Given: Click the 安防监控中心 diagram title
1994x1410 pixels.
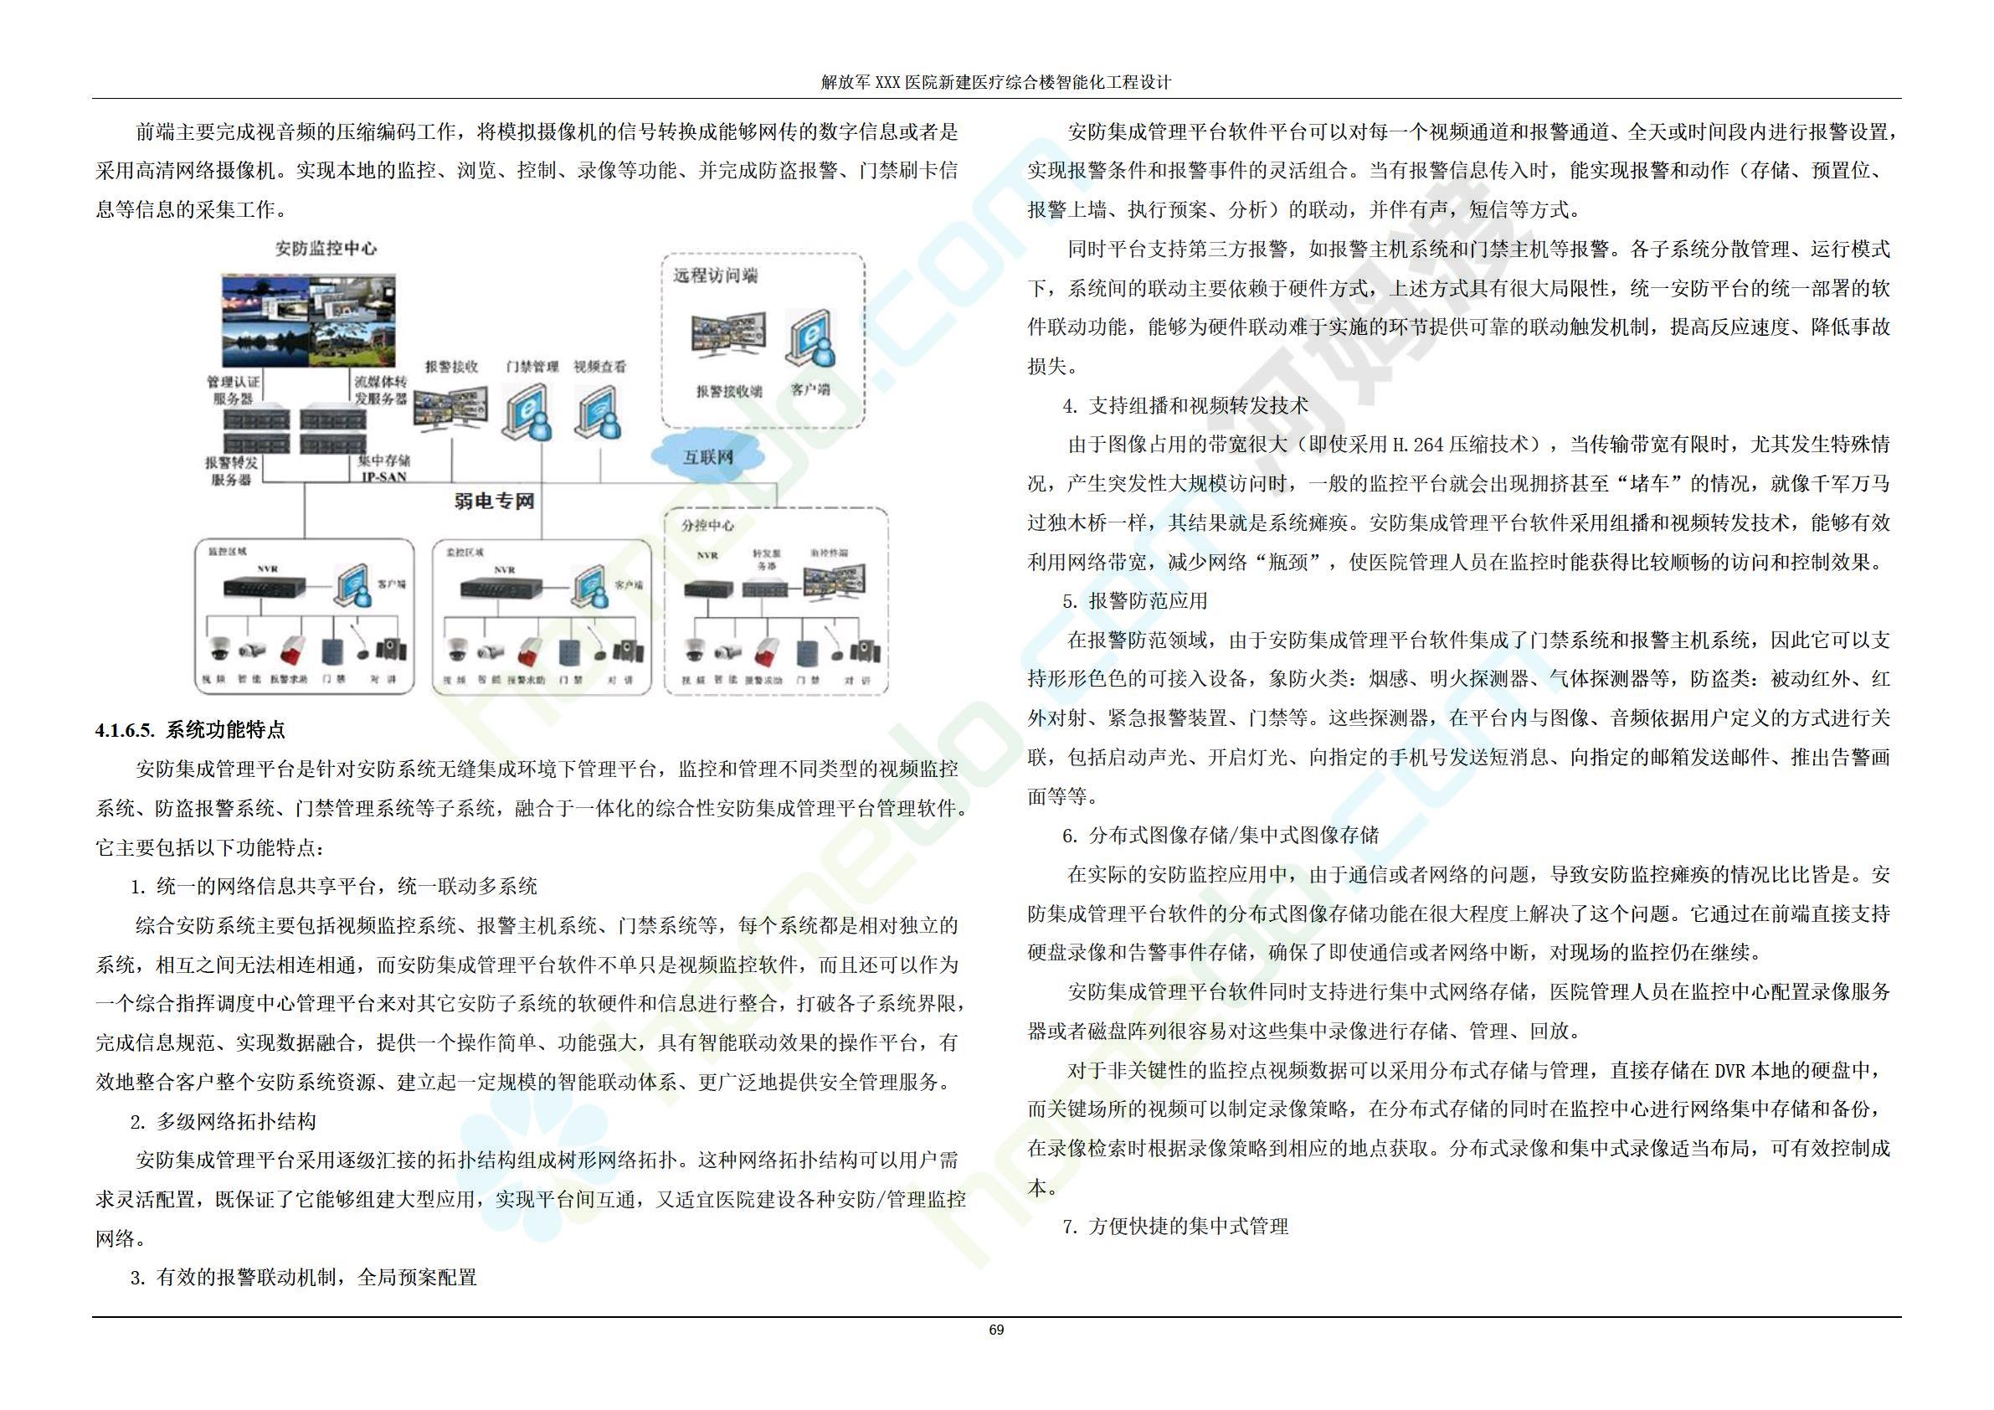Looking at the screenshot, I should (x=326, y=249).
